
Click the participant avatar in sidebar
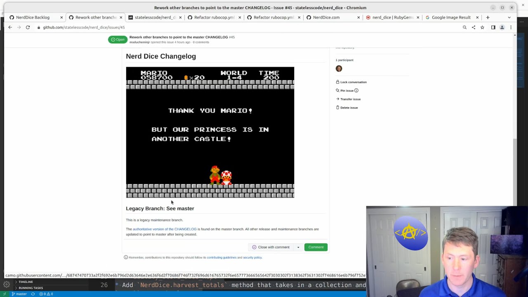click(x=339, y=68)
